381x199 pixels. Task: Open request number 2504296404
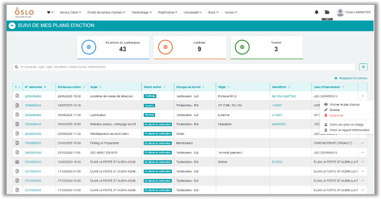coord(33,124)
